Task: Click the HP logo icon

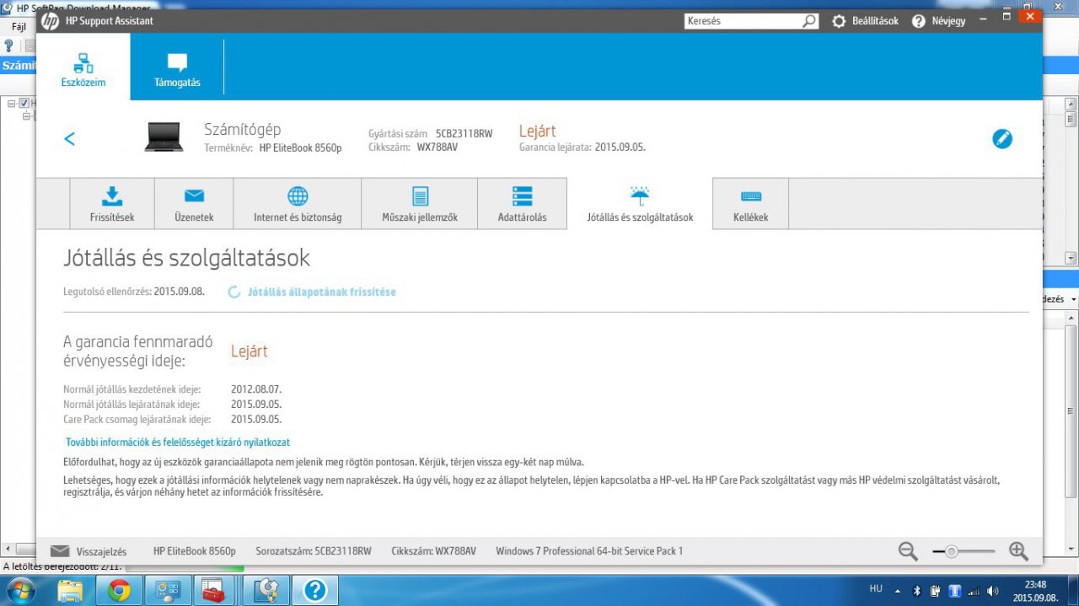Action: pyautogui.click(x=50, y=20)
